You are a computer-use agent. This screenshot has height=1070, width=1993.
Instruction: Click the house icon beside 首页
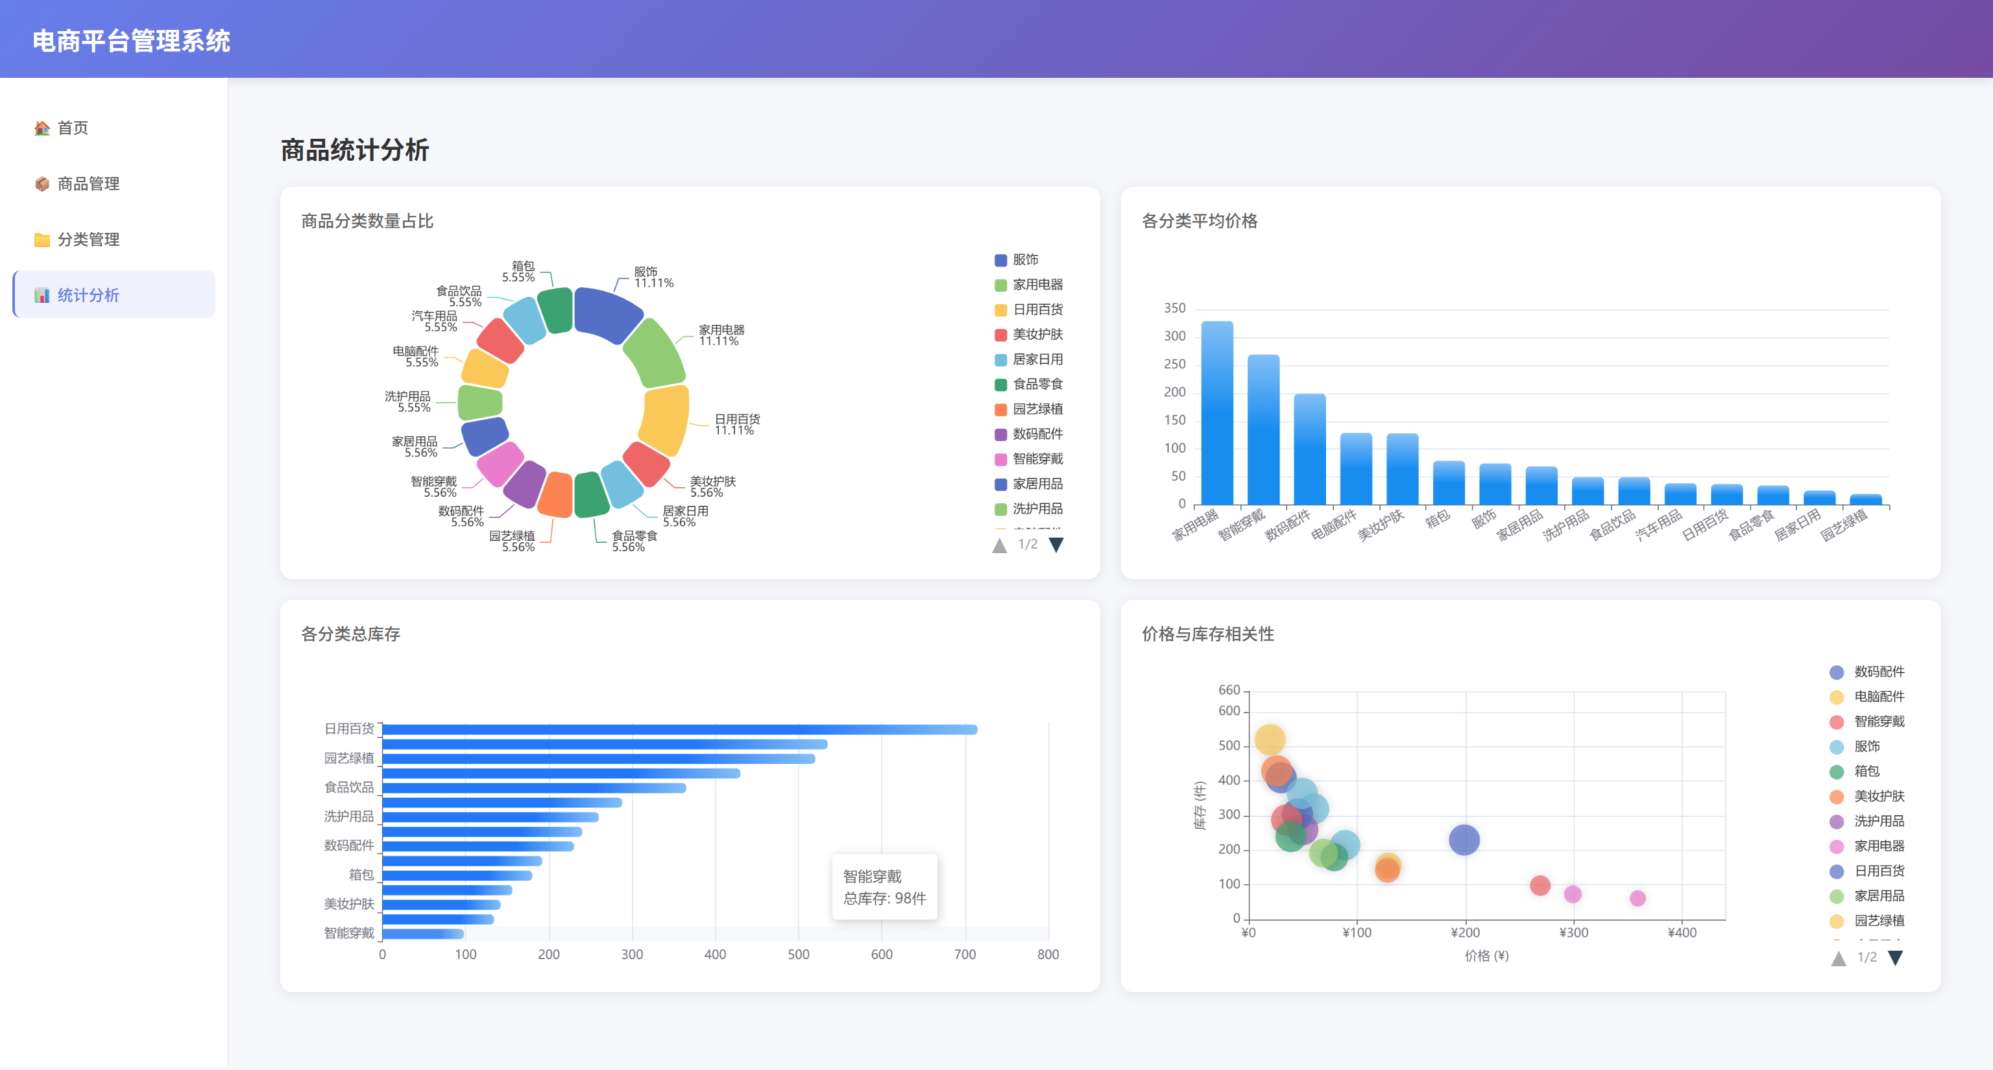42,128
